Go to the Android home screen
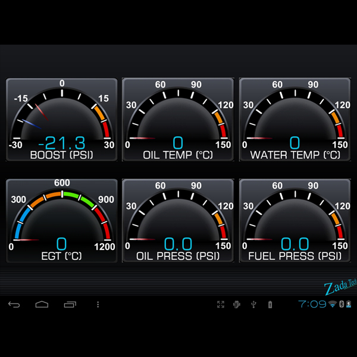 click(42, 305)
